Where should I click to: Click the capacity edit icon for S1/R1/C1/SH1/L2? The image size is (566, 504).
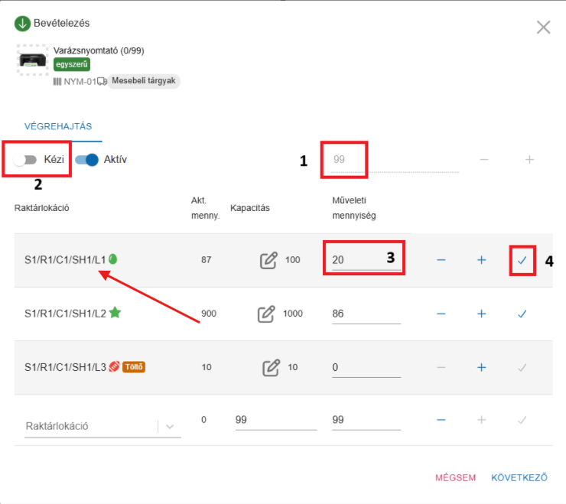(266, 314)
